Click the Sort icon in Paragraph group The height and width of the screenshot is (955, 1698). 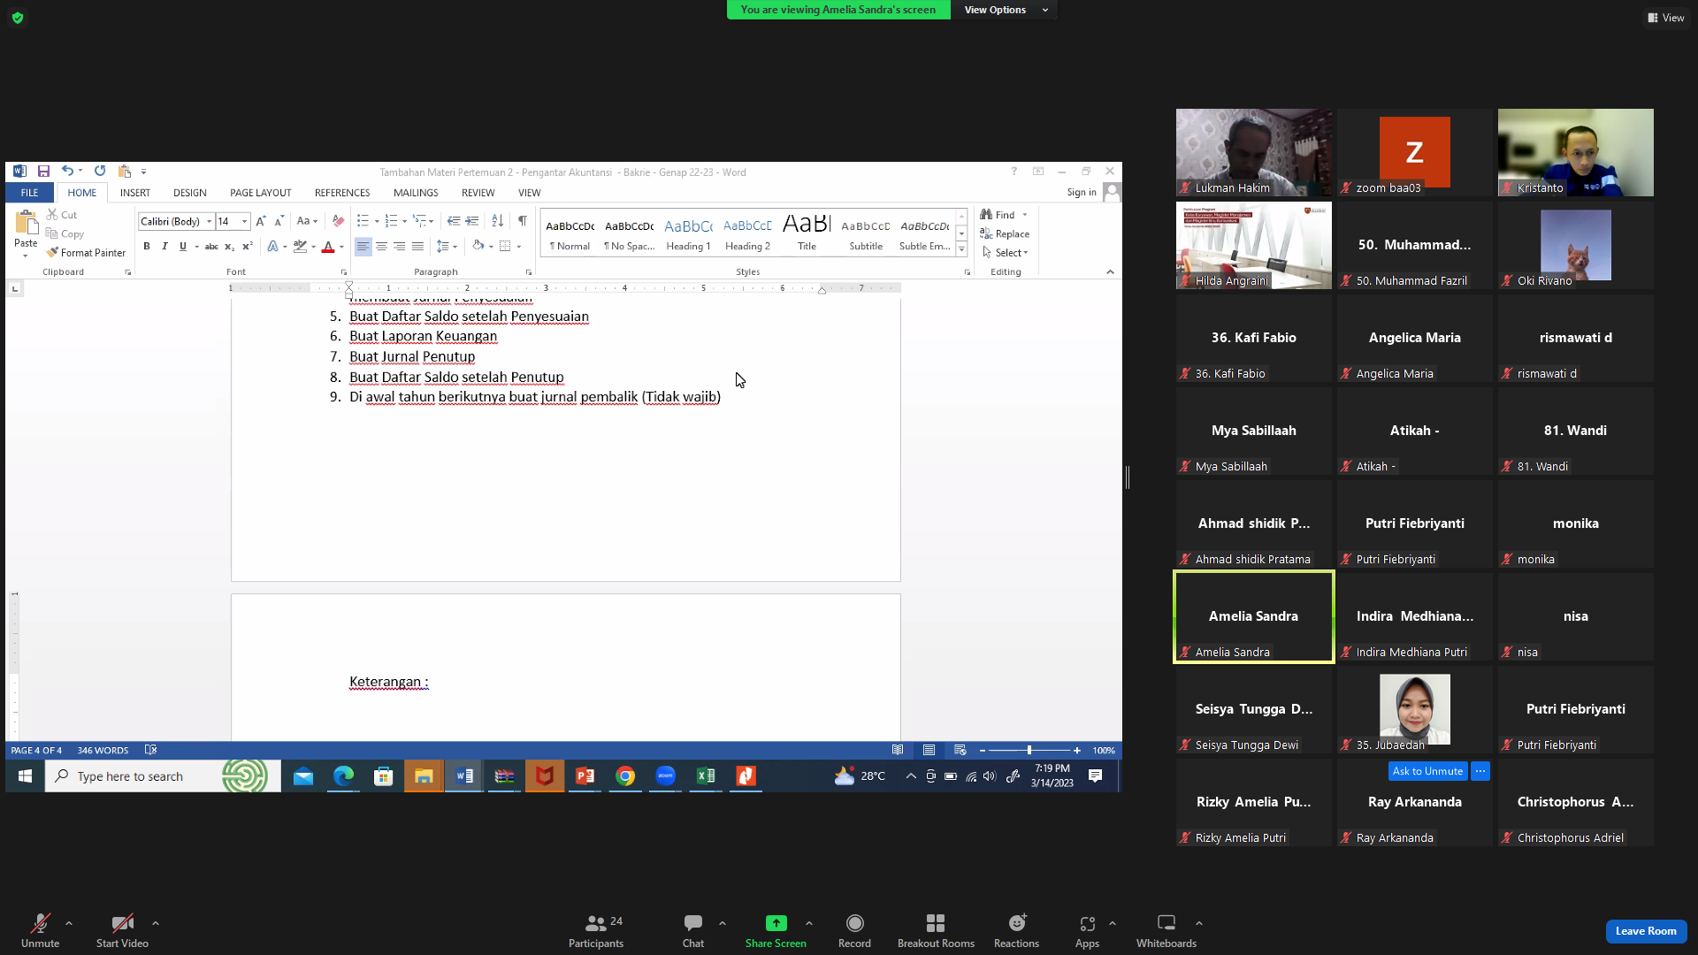pyautogui.click(x=498, y=221)
